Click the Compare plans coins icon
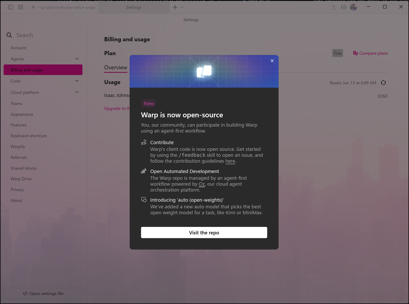This screenshot has height=304, width=409. [x=355, y=53]
